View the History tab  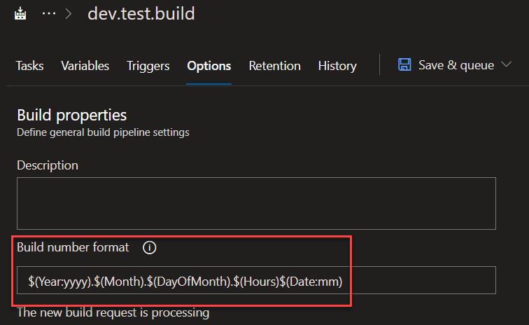coord(337,66)
